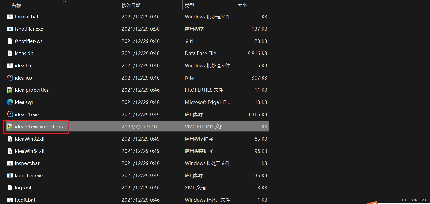This screenshot has height=204, width=430.
Task: Select the idea.bat file name
Action: tap(24, 65)
